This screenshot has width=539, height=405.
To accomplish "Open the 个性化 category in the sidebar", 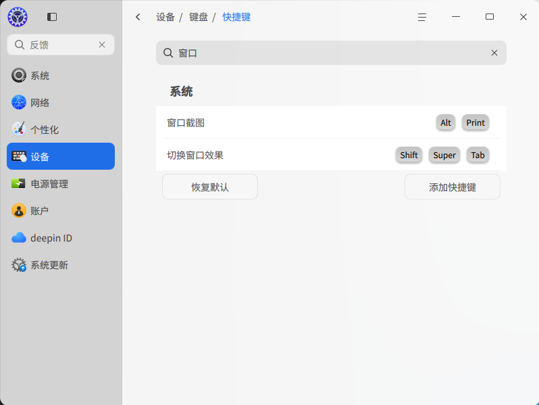I will click(61, 129).
